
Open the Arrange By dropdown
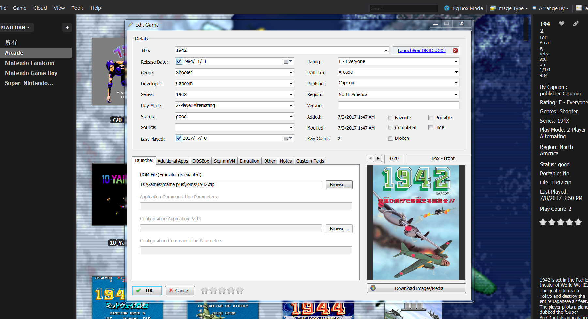pos(550,8)
